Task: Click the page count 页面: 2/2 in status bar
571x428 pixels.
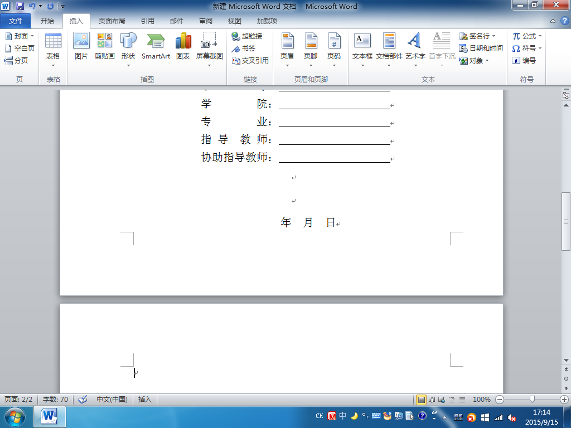Action: pos(18,399)
